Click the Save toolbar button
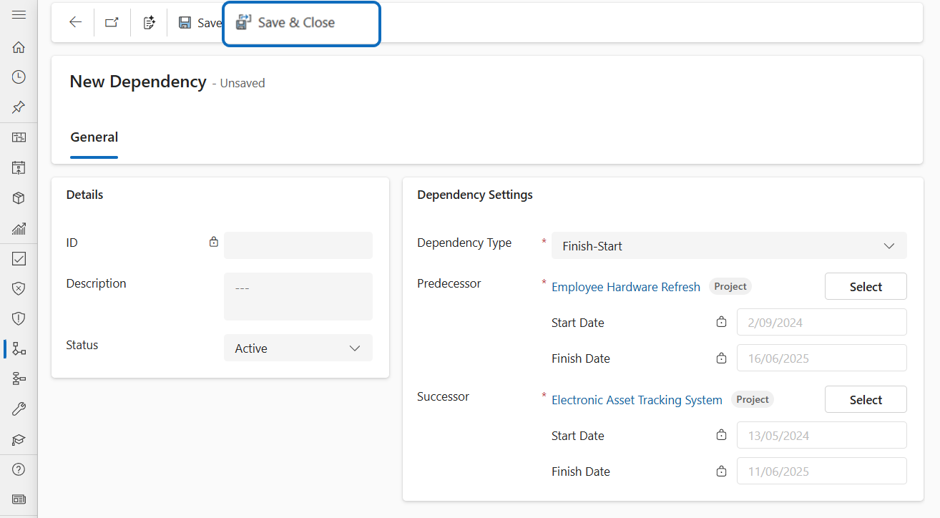 [200, 23]
